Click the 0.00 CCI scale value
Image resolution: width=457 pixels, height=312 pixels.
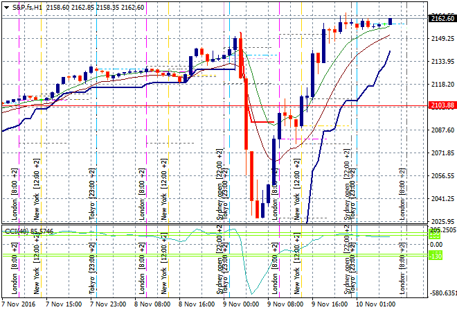tap(436, 245)
